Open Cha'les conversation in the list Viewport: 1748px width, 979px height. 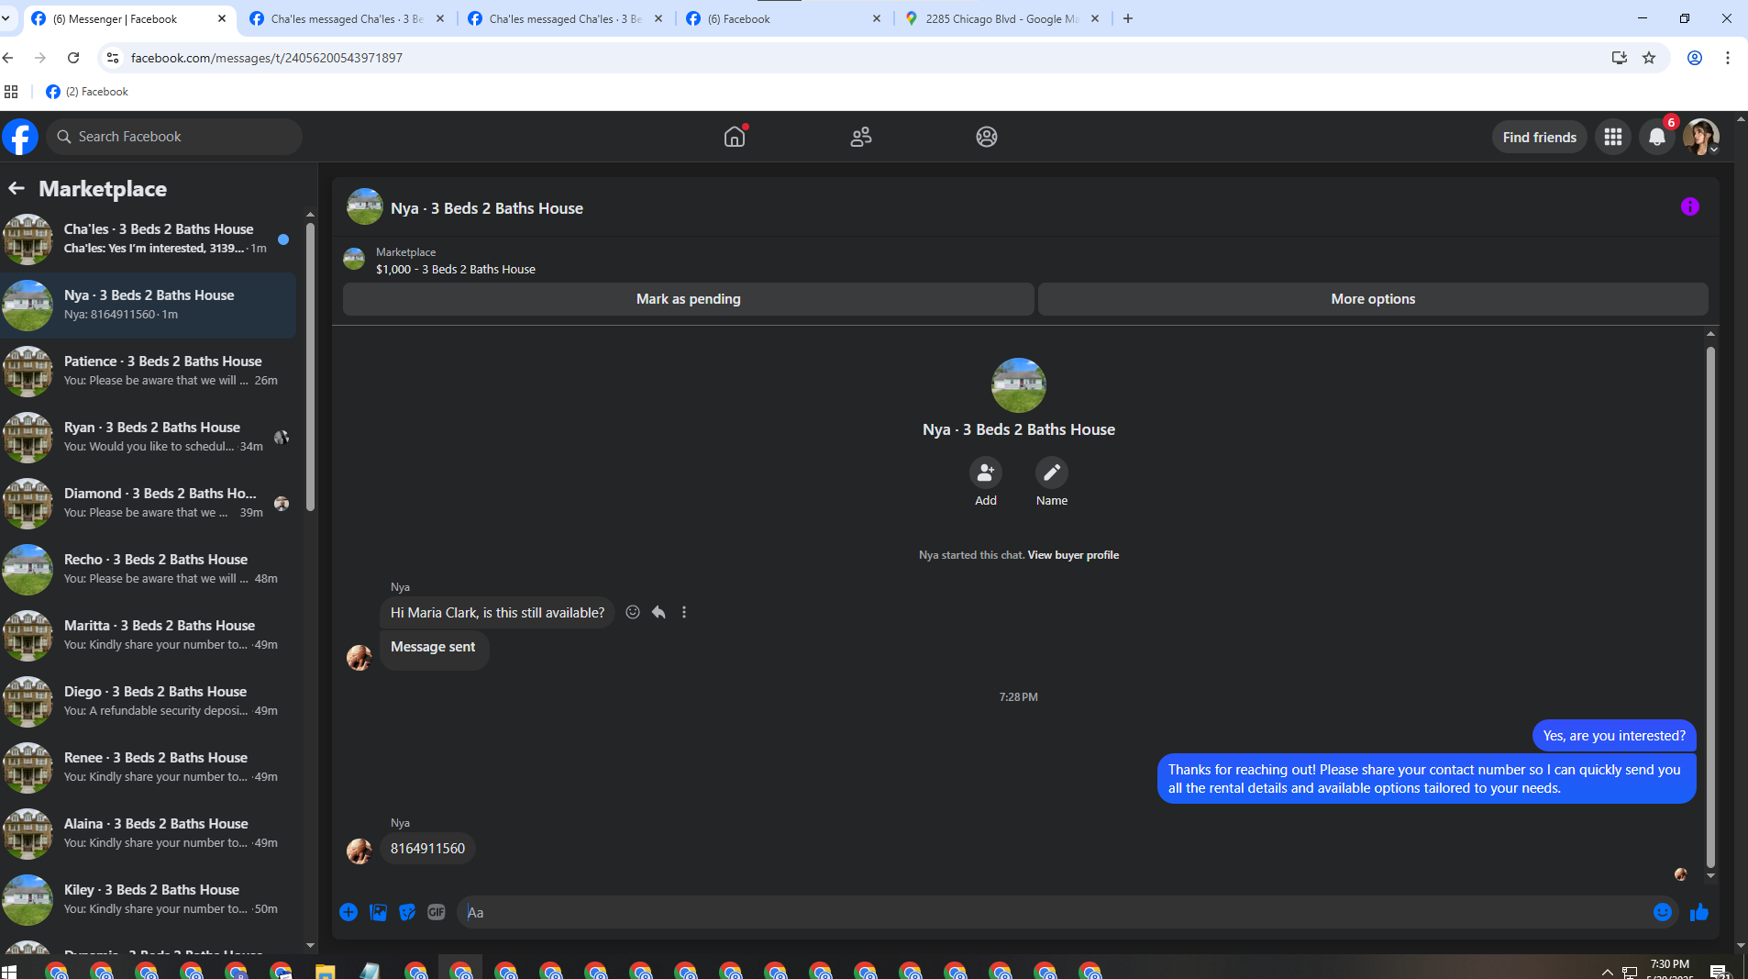(149, 239)
